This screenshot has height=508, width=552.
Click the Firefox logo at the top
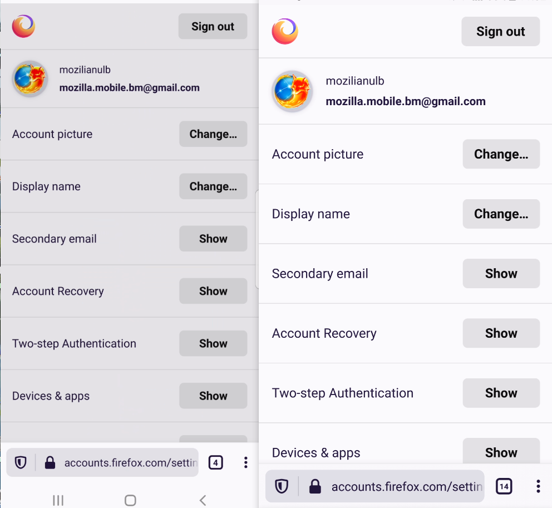coord(284,31)
